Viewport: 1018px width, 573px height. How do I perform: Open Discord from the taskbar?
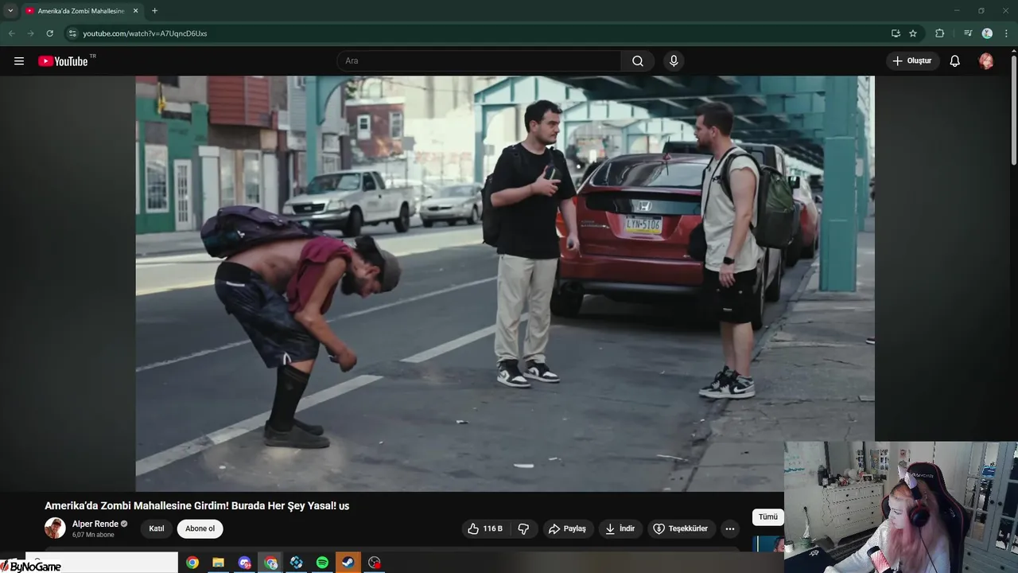click(244, 563)
